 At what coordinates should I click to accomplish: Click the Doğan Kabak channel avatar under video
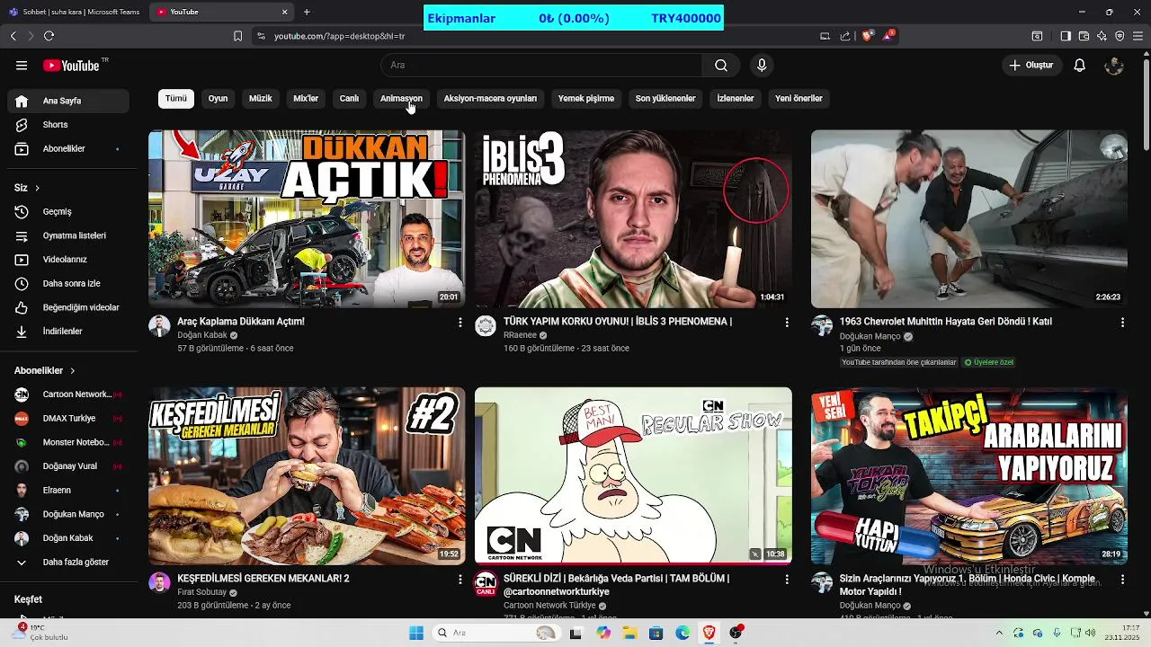tap(159, 325)
